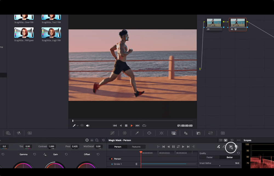Screen dimensions: 274x176
Task: Apply SLog3SGa...Log2-709 LUT thumbnail
Action: click(51, 32)
